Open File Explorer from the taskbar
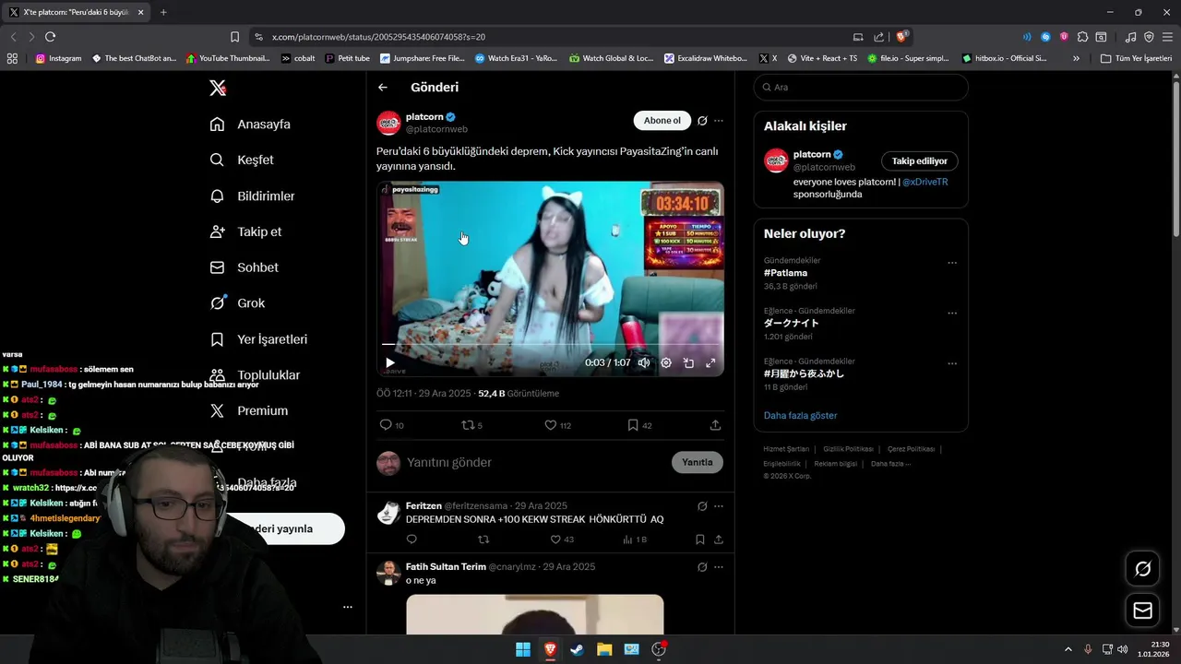This screenshot has width=1181, height=664. coord(604,649)
